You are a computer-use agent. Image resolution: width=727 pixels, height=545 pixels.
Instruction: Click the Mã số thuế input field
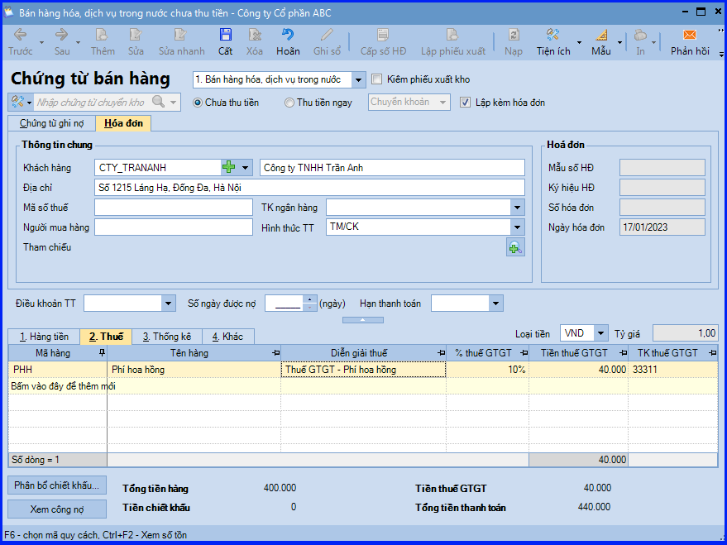pos(174,208)
